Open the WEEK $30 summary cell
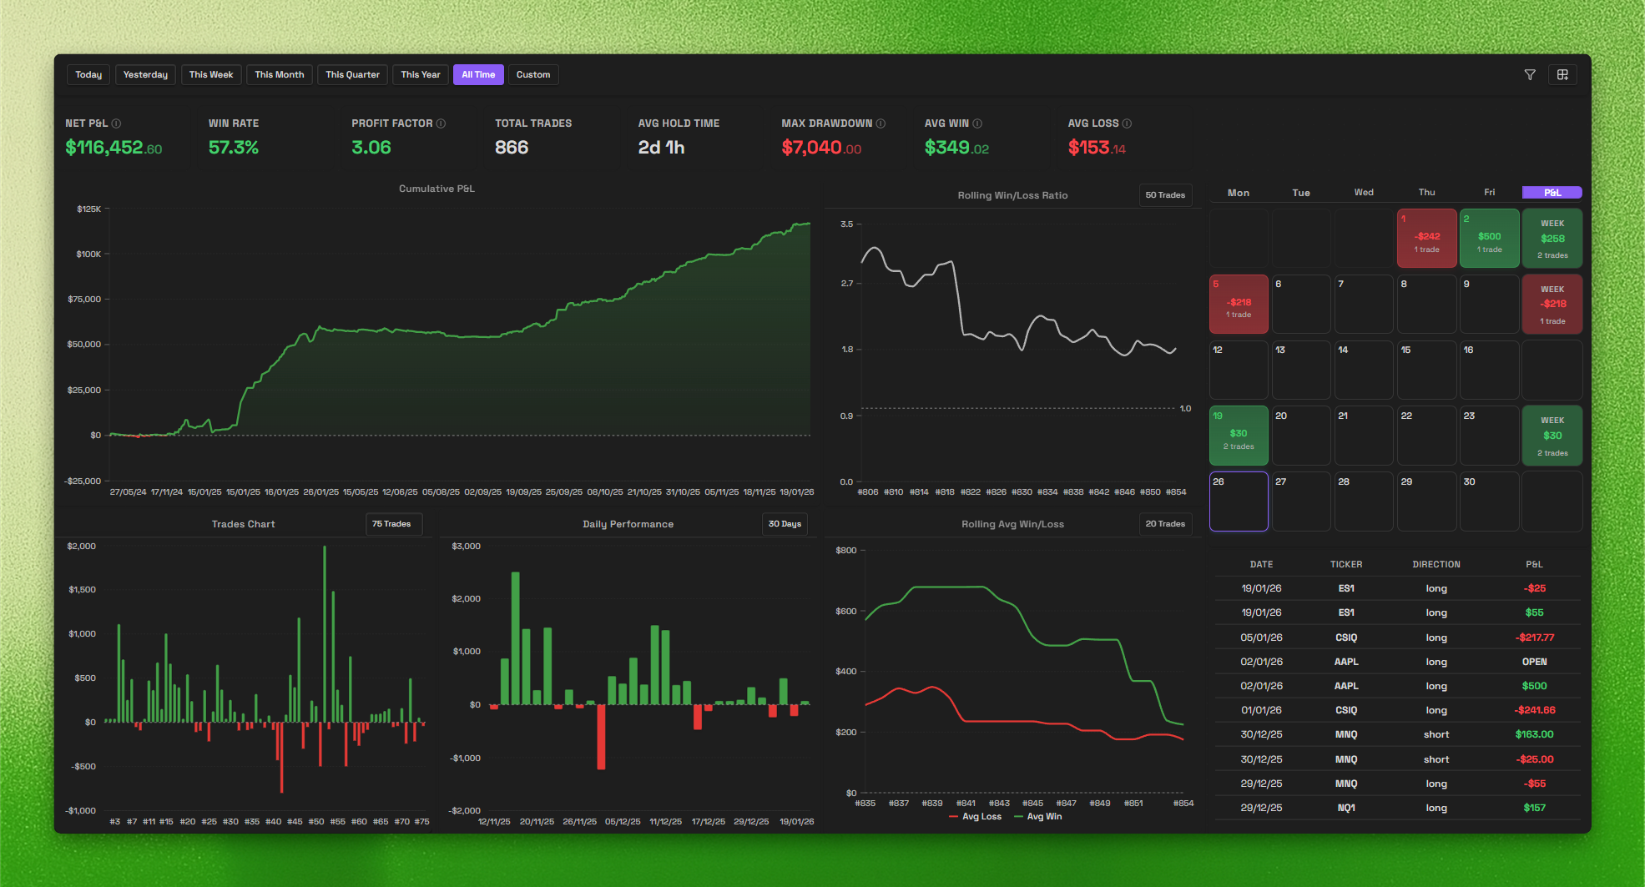1645x887 pixels. coord(1552,436)
